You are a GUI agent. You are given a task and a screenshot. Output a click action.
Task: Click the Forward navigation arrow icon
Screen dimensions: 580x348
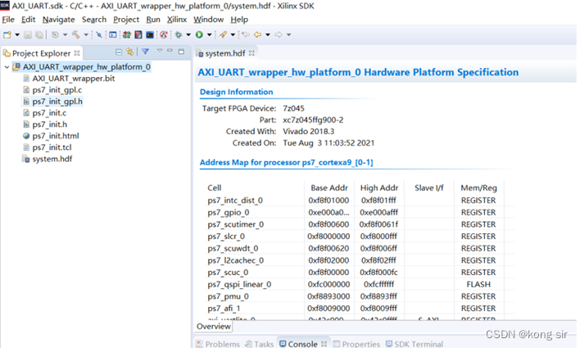279,34
